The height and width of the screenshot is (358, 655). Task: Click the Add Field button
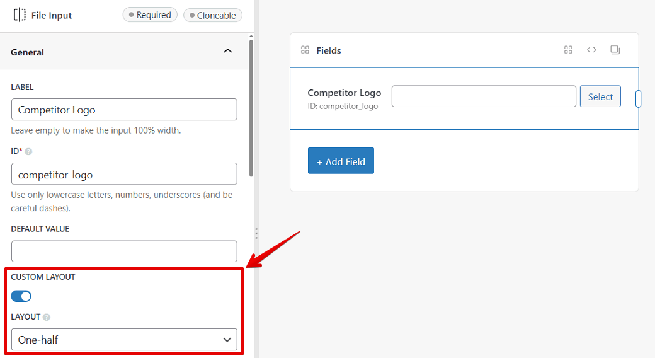[x=341, y=161]
